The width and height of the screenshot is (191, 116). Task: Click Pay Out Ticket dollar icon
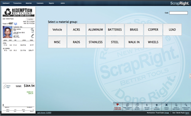[x=147, y=105]
